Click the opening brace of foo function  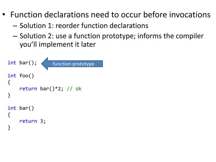click(9, 82)
